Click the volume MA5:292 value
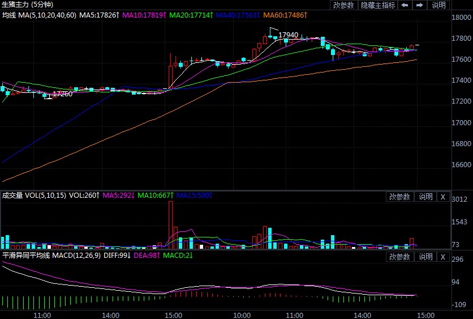 pos(119,195)
